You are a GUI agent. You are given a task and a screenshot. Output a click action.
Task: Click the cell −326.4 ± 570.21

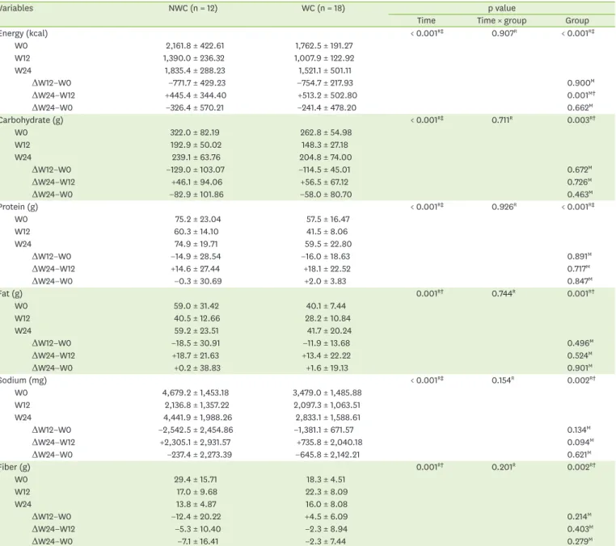pos(195,108)
